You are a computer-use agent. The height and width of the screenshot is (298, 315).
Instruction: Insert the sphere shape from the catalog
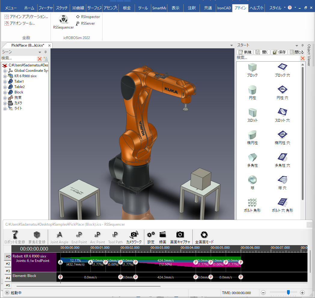[x=252, y=180]
